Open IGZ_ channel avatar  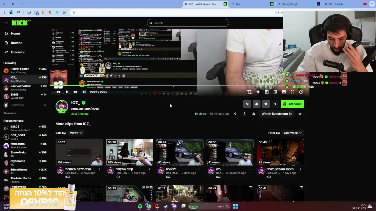point(62,106)
